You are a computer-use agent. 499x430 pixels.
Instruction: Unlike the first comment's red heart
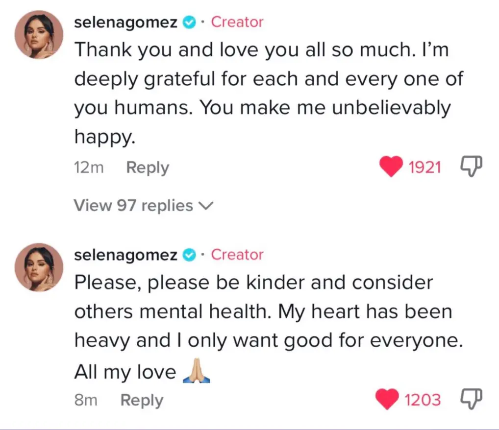(x=391, y=167)
